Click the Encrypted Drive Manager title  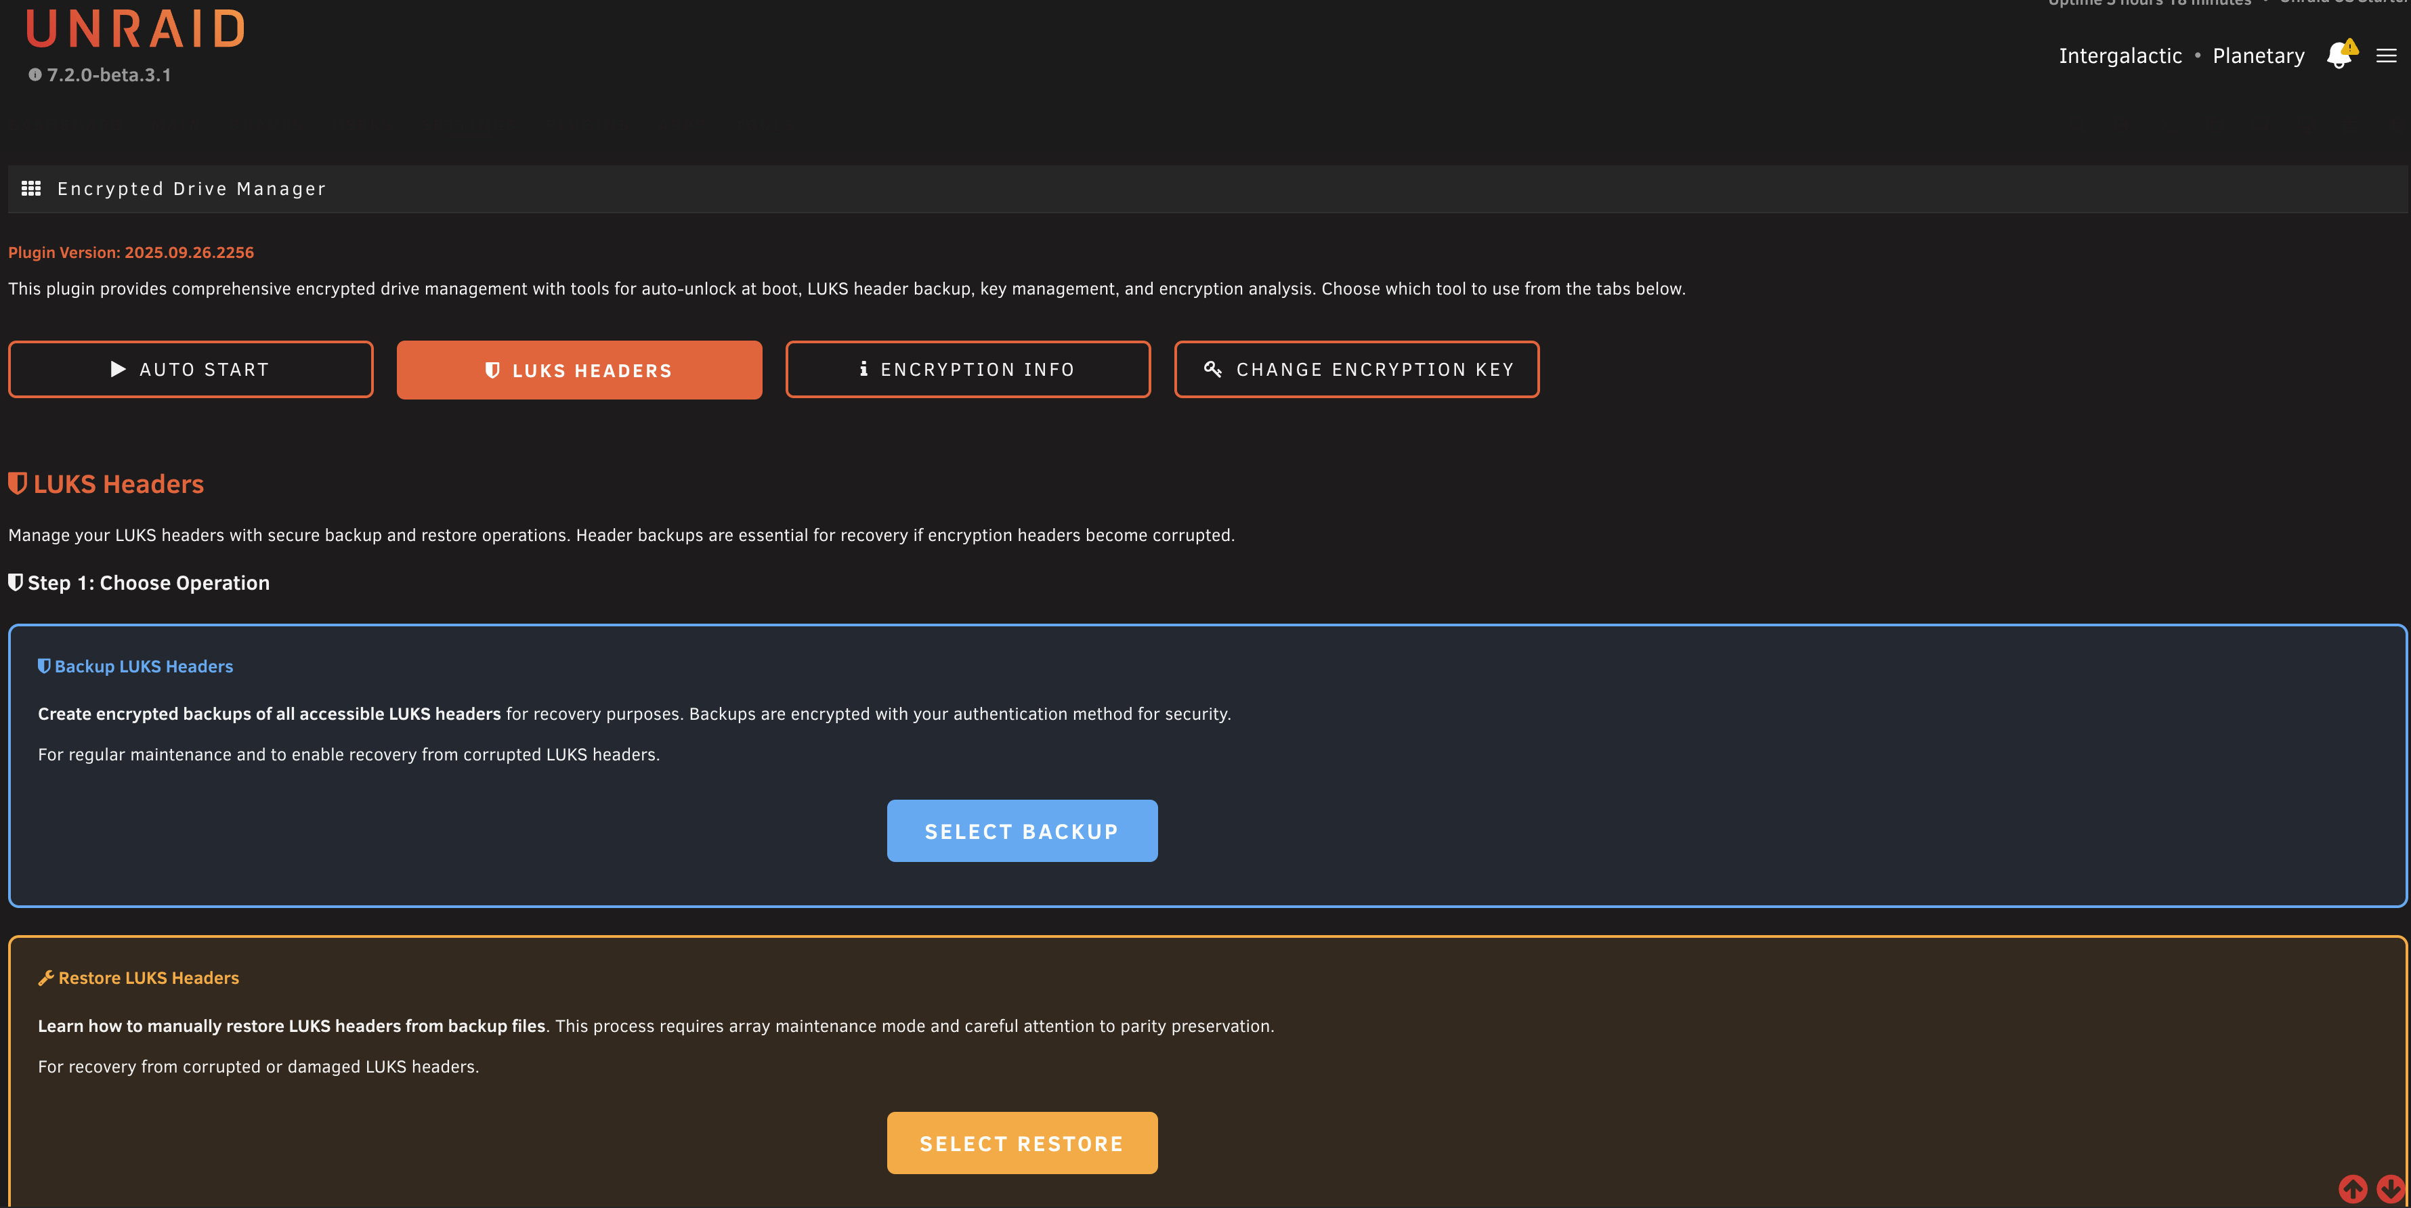pyautogui.click(x=192, y=189)
